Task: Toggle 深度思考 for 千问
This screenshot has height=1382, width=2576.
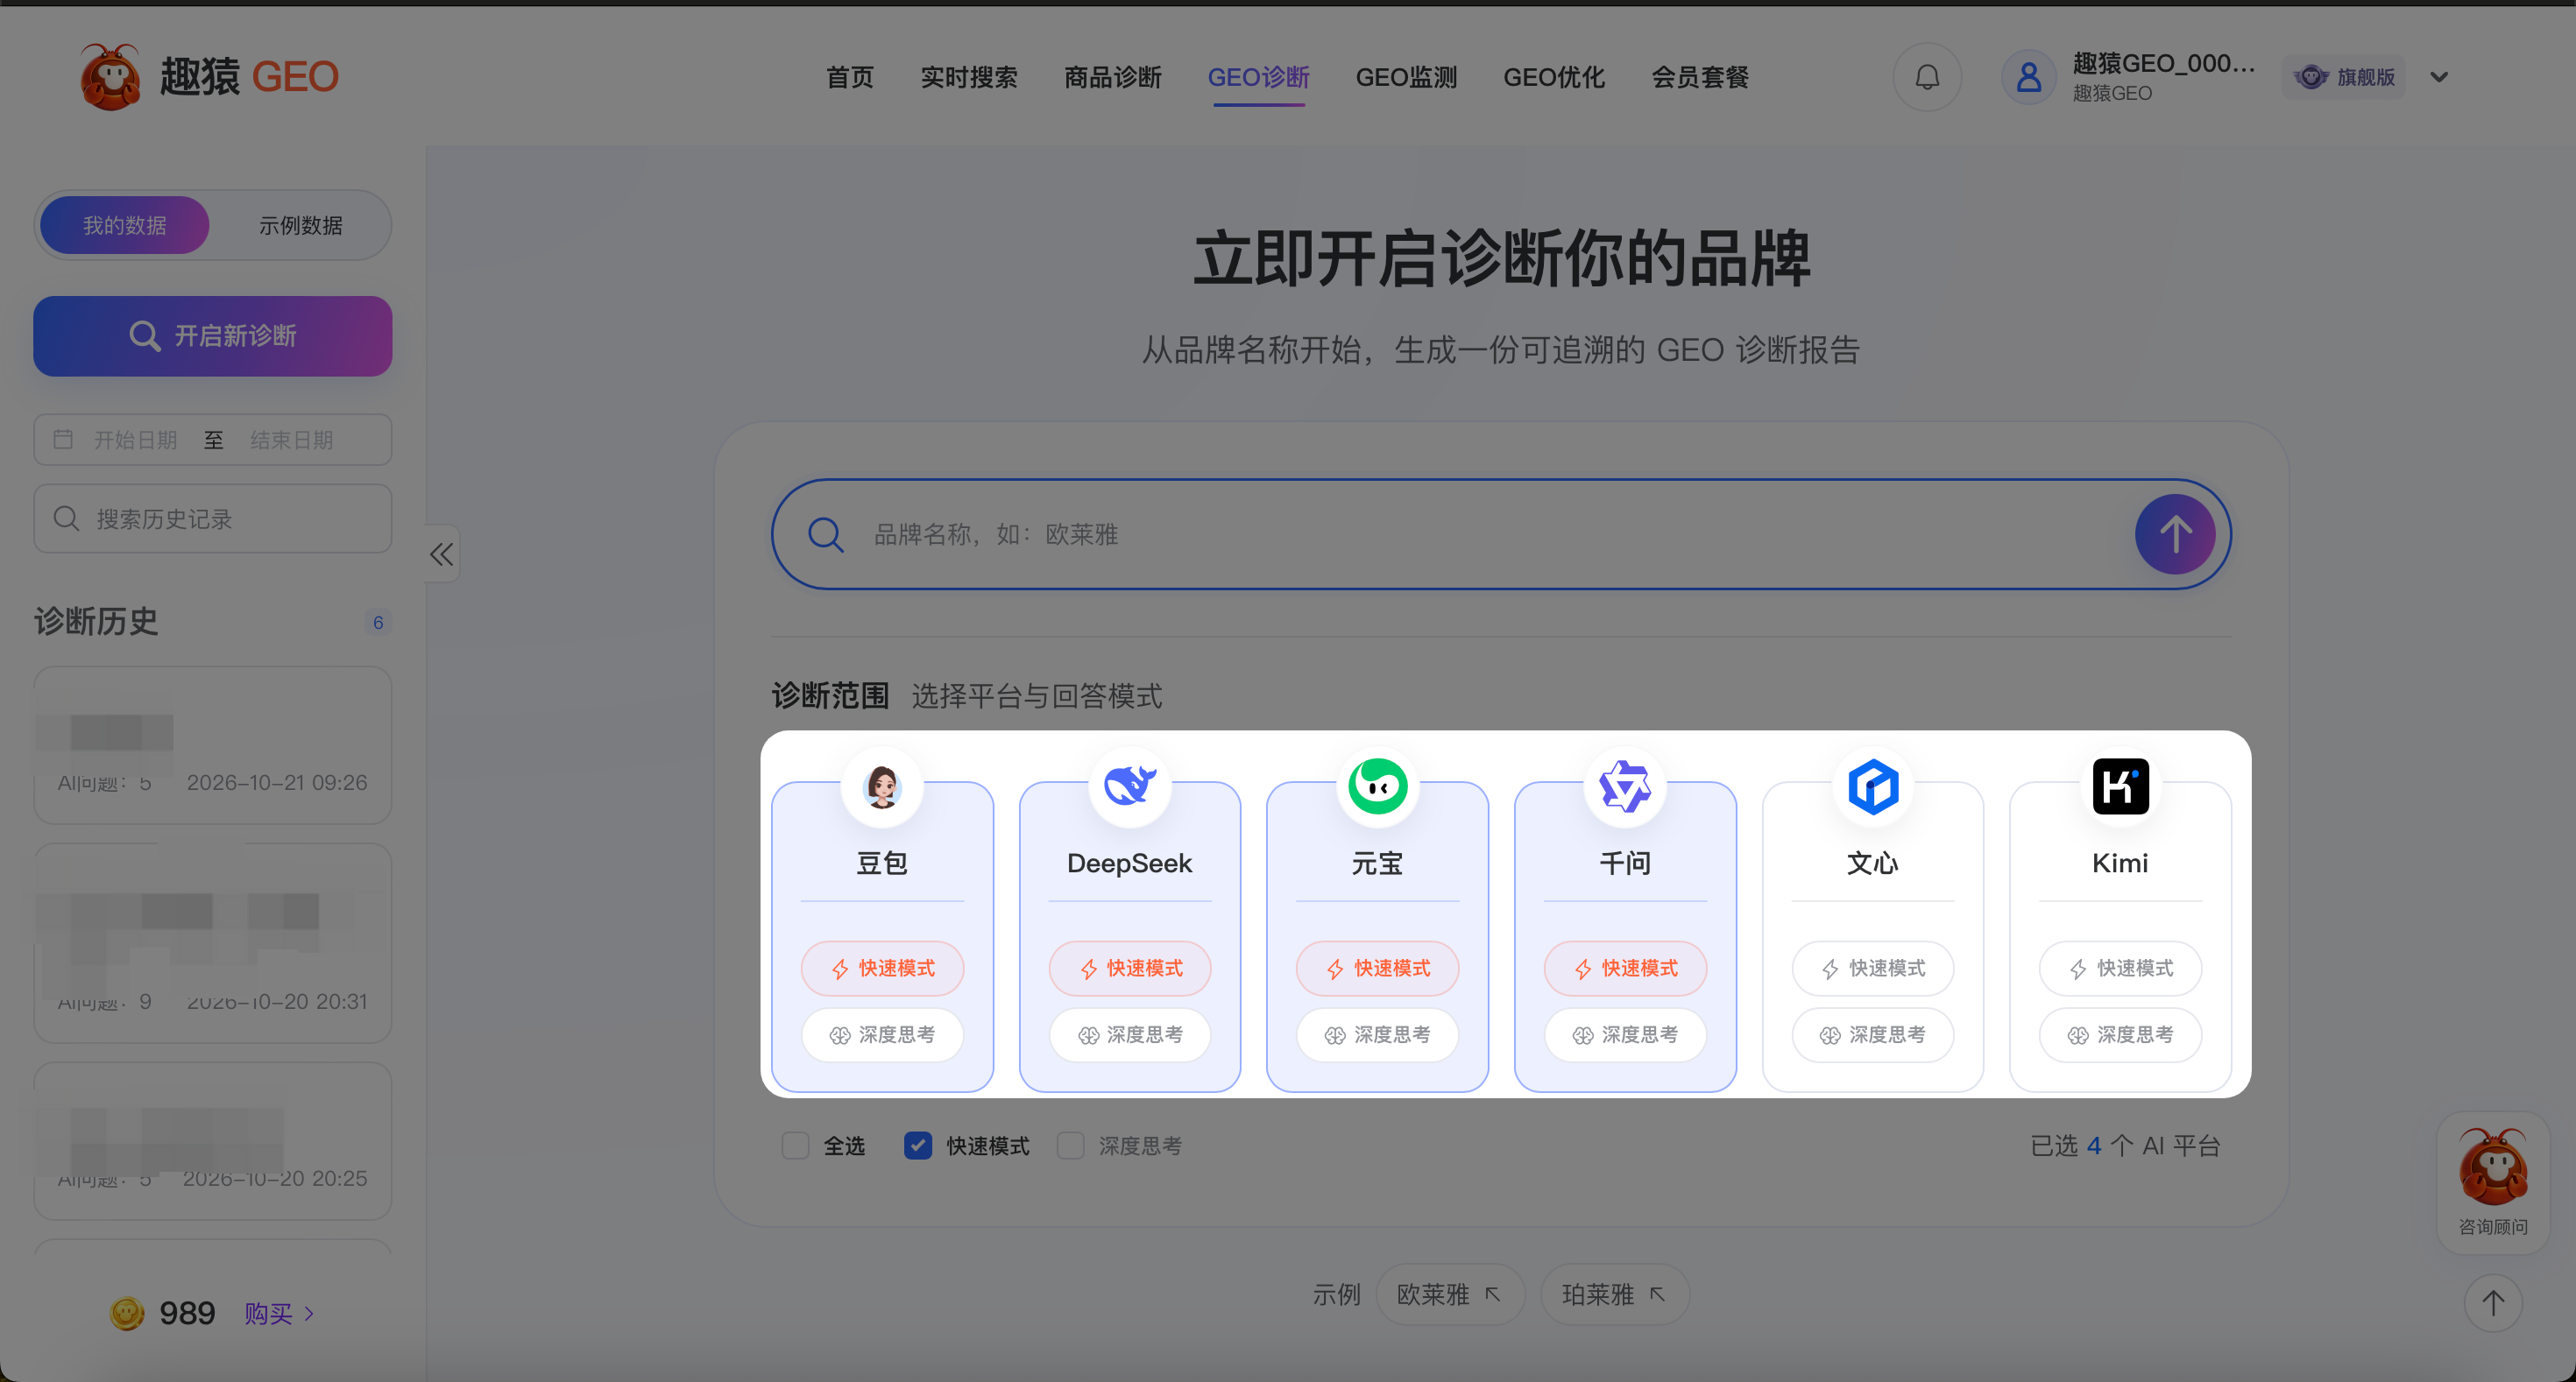Action: pyautogui.click(x=1625, y=1035)
